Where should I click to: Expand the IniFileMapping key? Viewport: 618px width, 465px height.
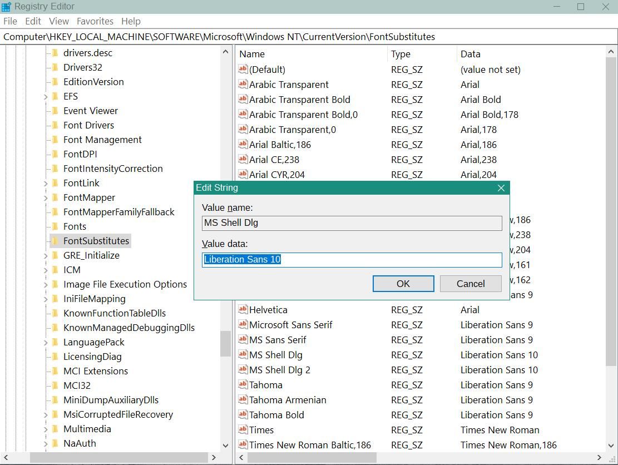point(45,299)
